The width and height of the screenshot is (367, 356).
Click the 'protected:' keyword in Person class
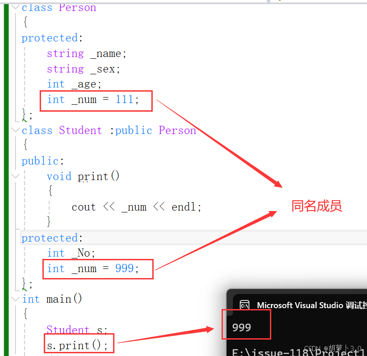(x=52, y=38)
